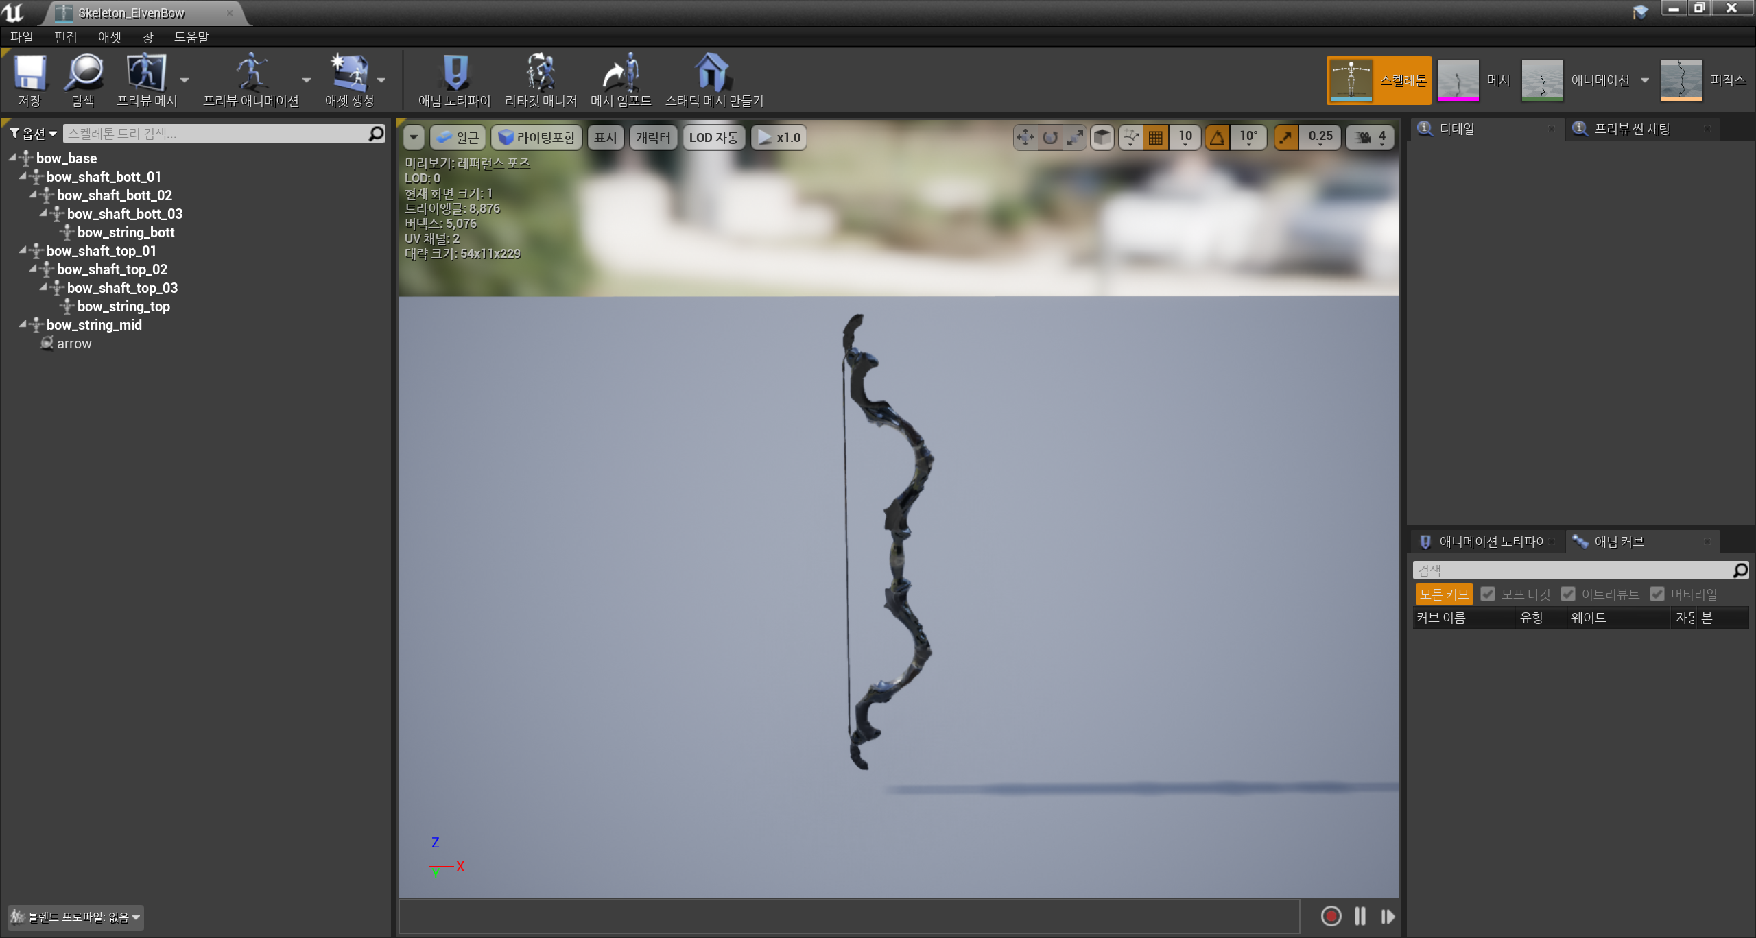This screenshot has height=938, width=1756.
Task: Select the rotate transform gizmo icon
Action: [x=1049, y=138]
